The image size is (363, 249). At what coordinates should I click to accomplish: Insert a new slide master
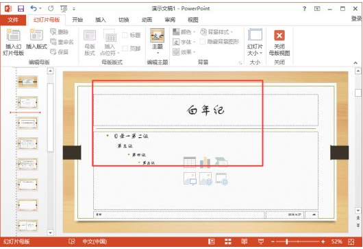tap(13, 43)
